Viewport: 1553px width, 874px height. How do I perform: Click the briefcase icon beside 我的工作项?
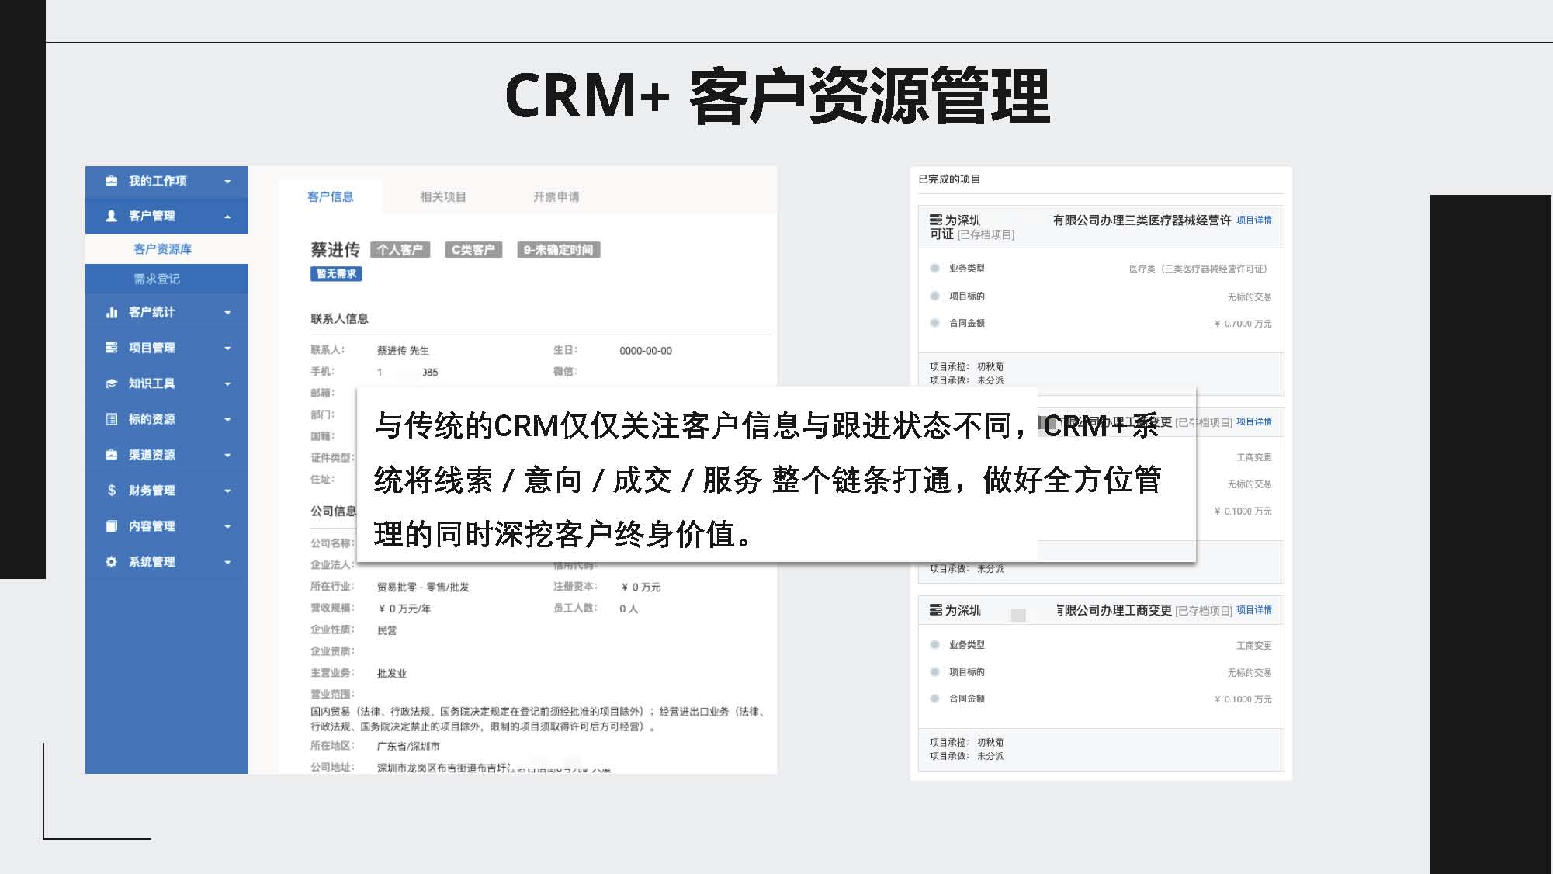111,181
